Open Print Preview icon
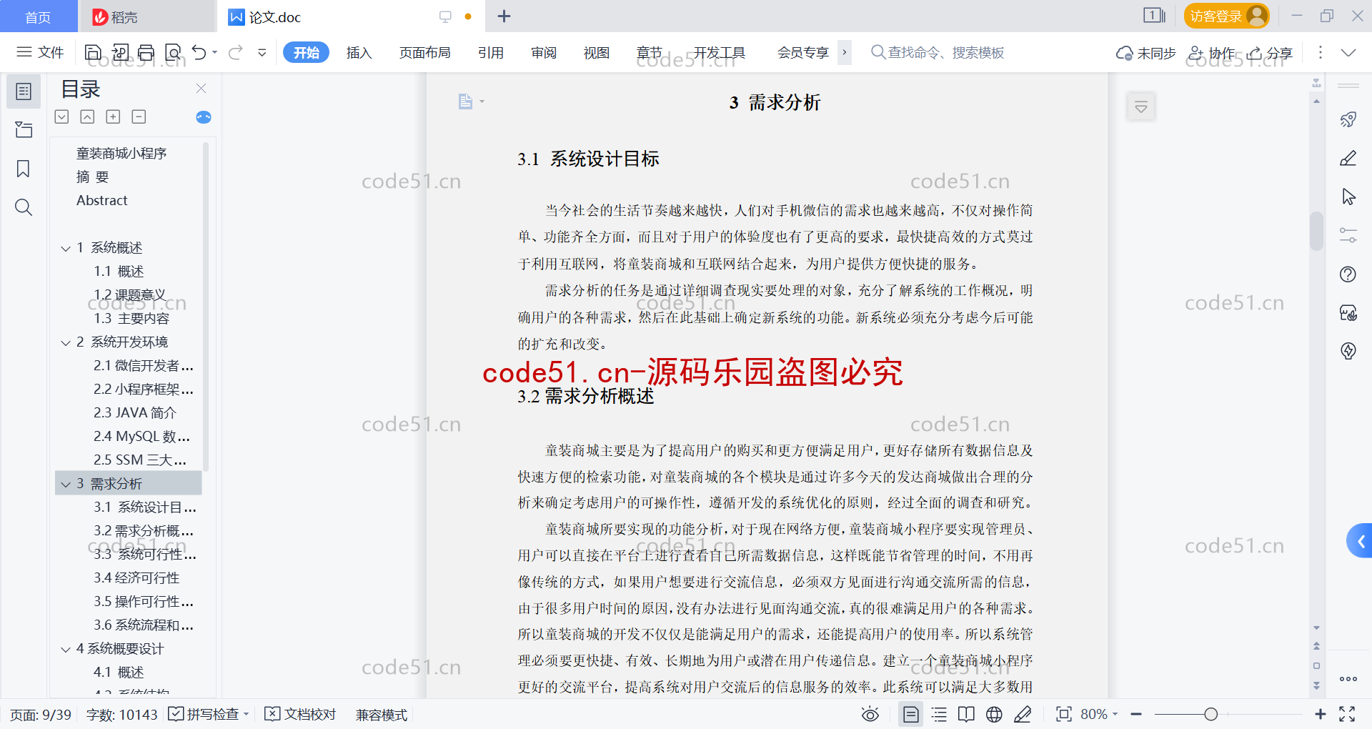Image resolution: width=1372 pixels, height=729 pixels. pos(173,52)
